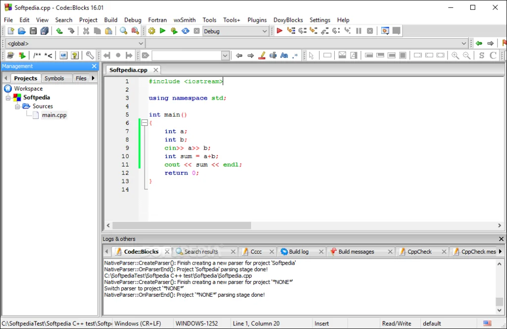Click the Line 1, Column 20 status indicator
Screen dimensions: 507x329
tap(256, 323)
